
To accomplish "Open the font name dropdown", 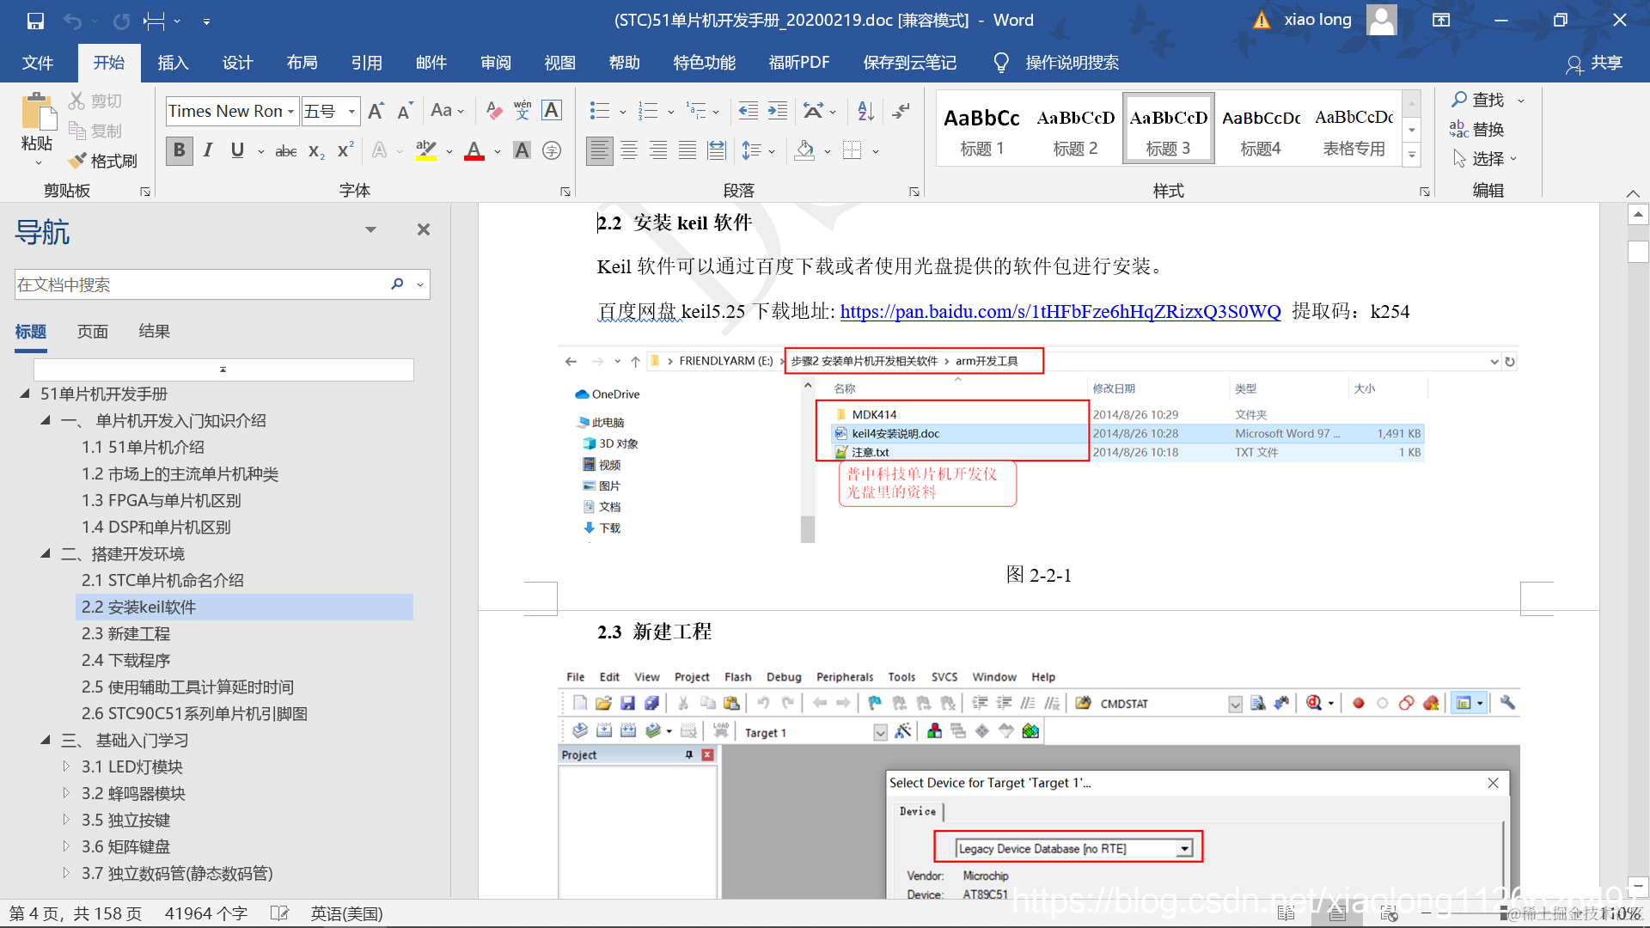I will pos(290,112).
